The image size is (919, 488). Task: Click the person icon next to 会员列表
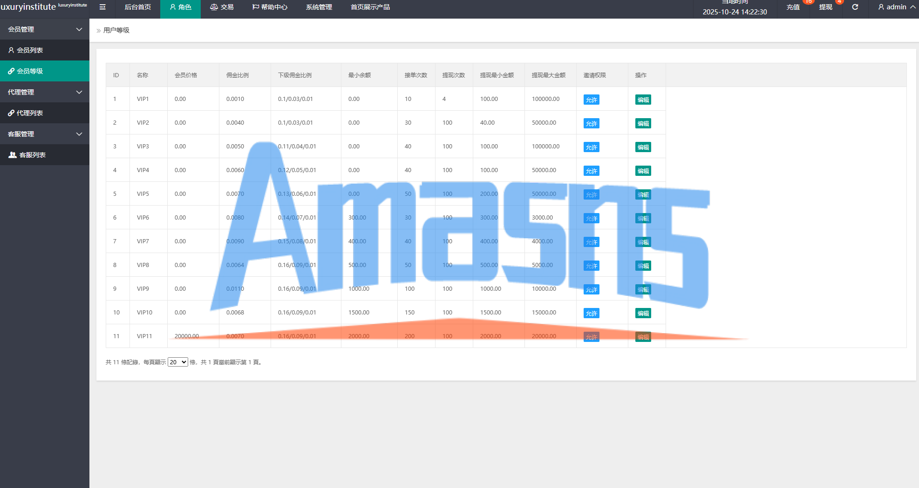[x=11, y=50]
